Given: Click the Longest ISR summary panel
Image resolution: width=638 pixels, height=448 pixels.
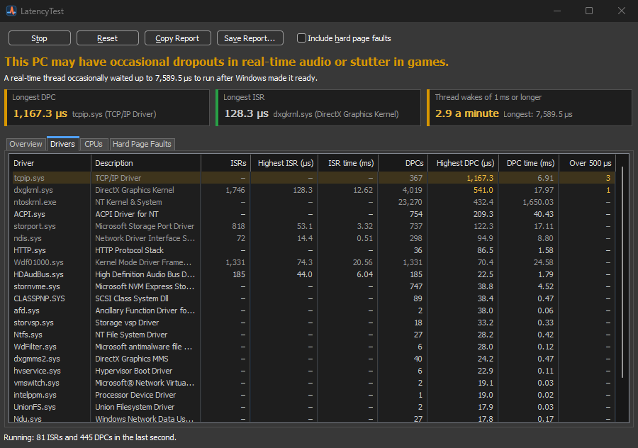Looking at the screenshot, I should 318,108.
